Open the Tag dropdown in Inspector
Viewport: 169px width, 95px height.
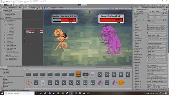(144, 11)
